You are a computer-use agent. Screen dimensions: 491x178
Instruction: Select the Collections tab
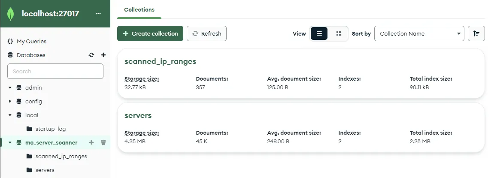(x=139, y=9)
